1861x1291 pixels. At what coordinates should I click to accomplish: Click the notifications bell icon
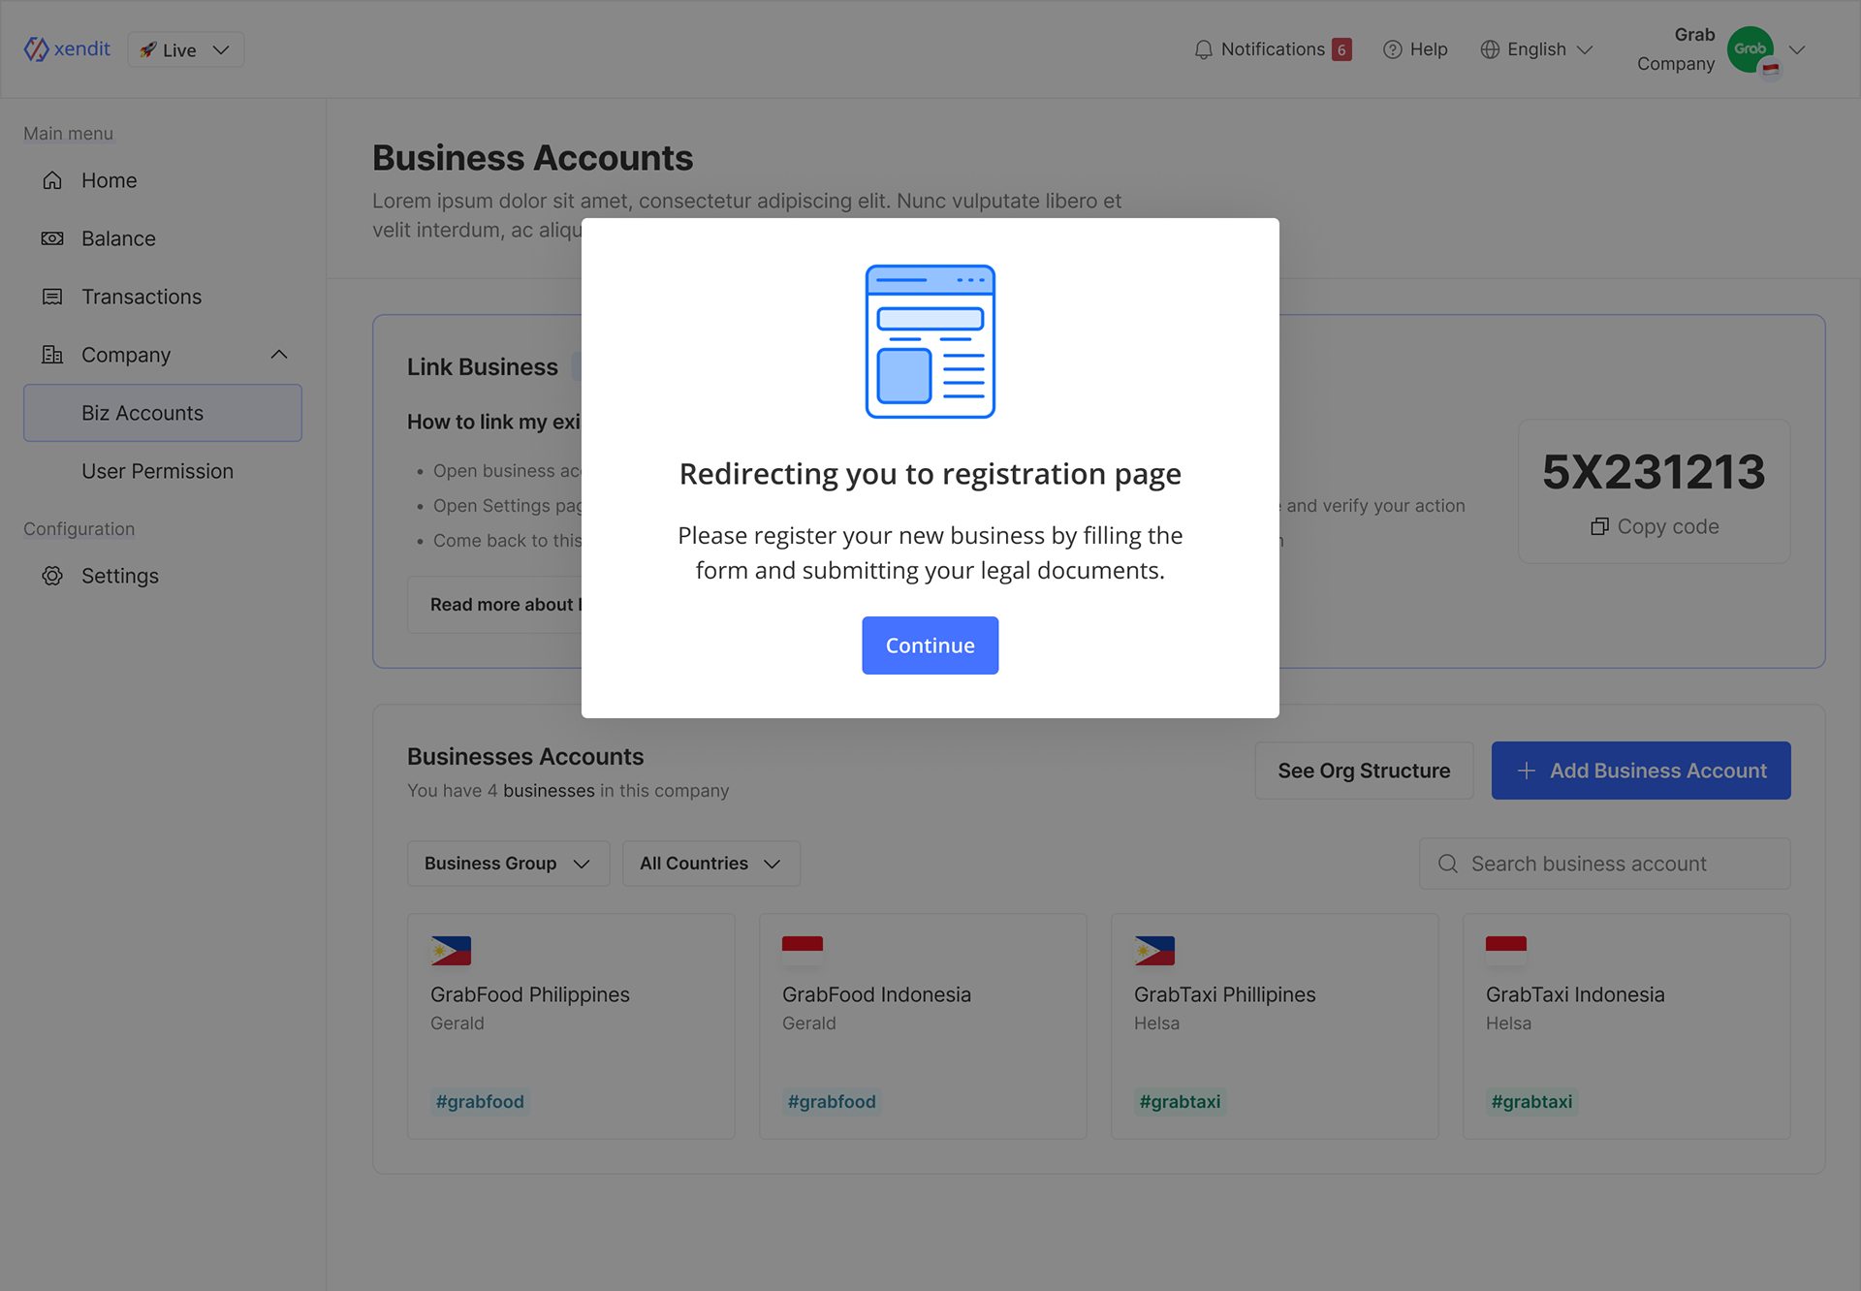pyautogui.click(x=1203, y=49)
